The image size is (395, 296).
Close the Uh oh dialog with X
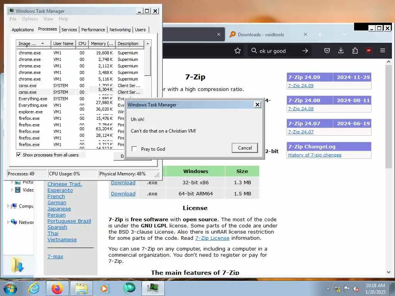tap(257, 104)
